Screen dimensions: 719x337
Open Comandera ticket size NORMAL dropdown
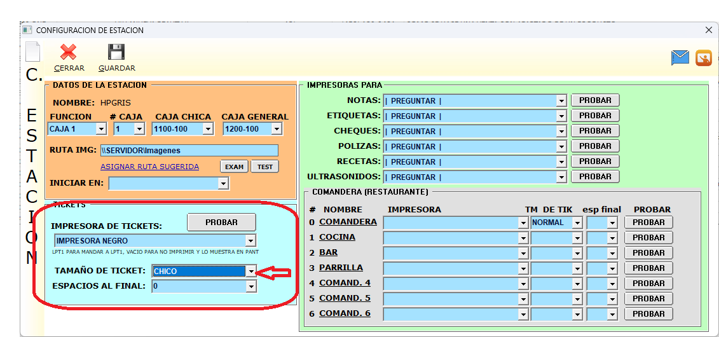(x=577, y=223)
